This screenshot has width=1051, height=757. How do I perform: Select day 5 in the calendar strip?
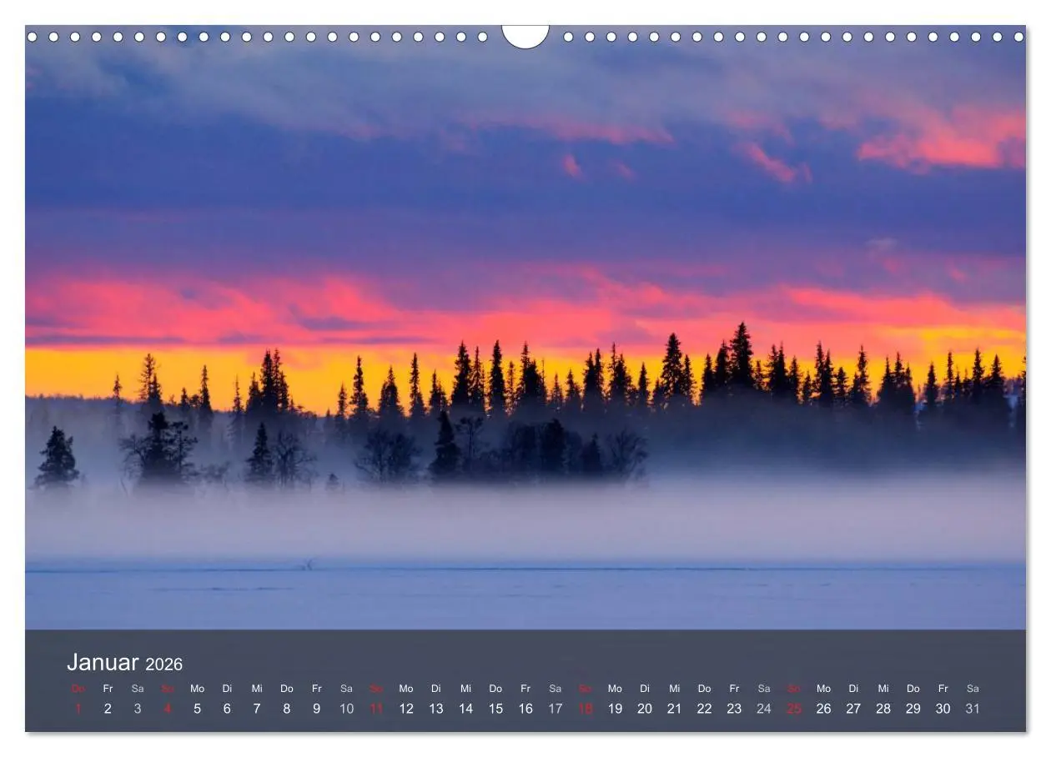point(197,709)
